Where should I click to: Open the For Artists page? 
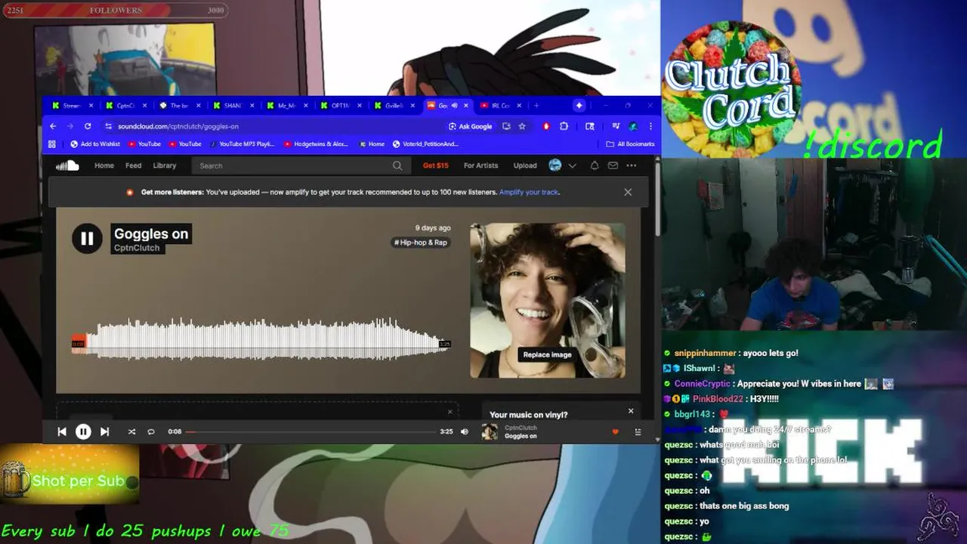tap(480, 165)
